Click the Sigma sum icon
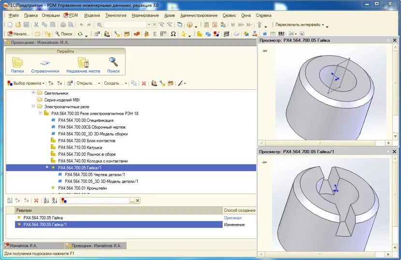Viewport: 401px width, 260px height. [155, 34]
